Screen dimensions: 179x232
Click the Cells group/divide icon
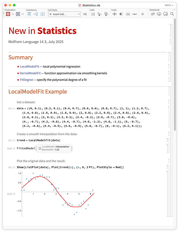[x=93, y=14]
